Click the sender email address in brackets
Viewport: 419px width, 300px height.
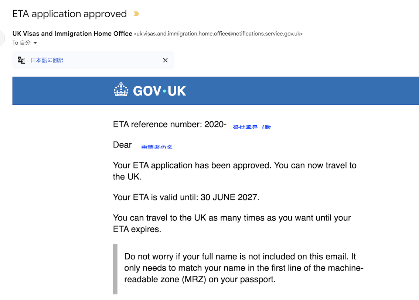coord(218,34)
